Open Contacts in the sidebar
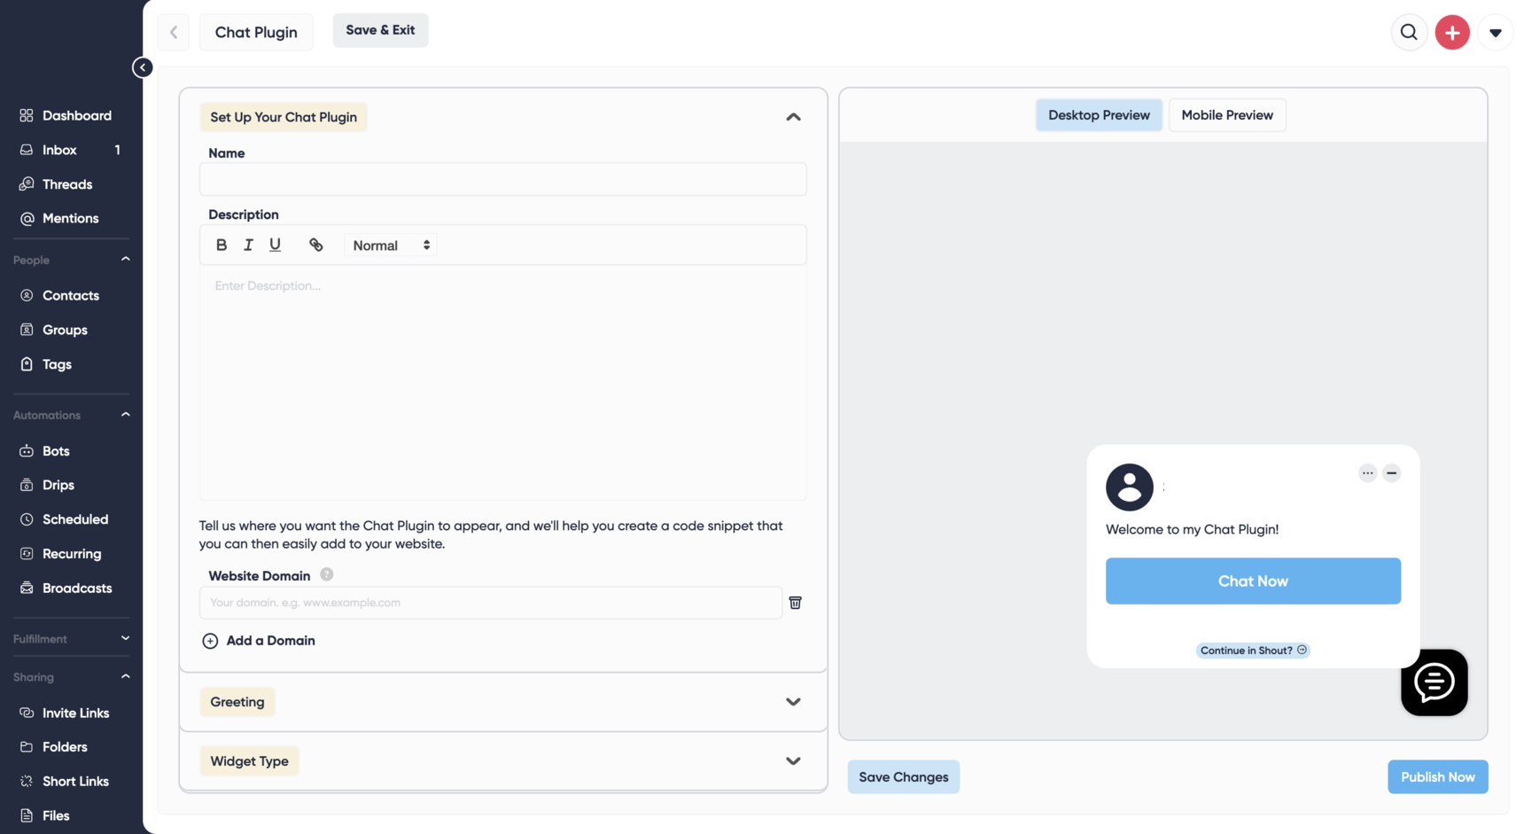The width and height of the screenshot is (1524, 834). pos(71,295)
